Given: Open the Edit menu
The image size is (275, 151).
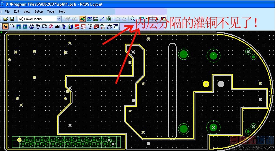Looking at the screenshot, I should coord(17,12).
